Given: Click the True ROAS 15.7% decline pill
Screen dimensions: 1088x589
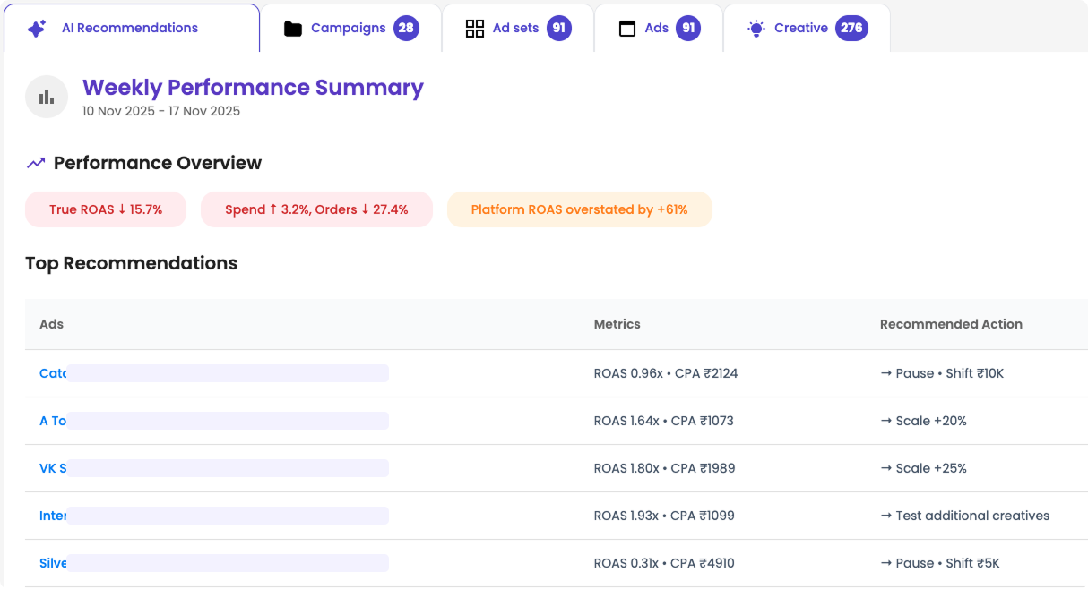Looking at the screenshot, I should [106, 209].
